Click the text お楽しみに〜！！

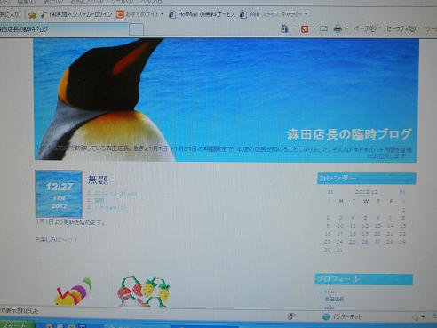pyautogui.click(x=56, y=239)
